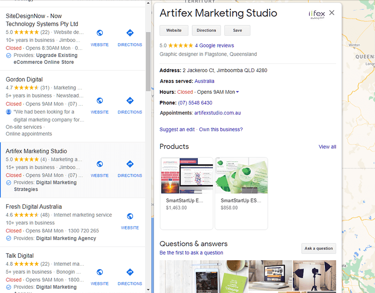Screen dimensions: 375x293
Task: Select the Fresh Digital Australia listing title
Action: coord(34,207)
